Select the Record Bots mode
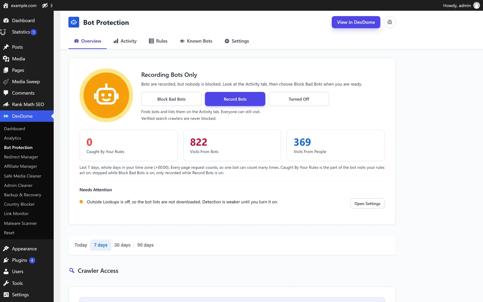The width and height of the screenshot is (483, 302). (x=235, y=99)
